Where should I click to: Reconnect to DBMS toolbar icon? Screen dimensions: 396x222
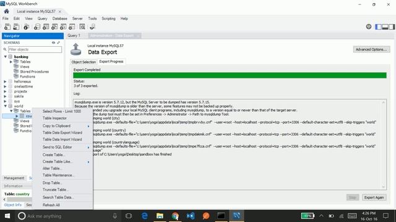(x=92, y=27)
